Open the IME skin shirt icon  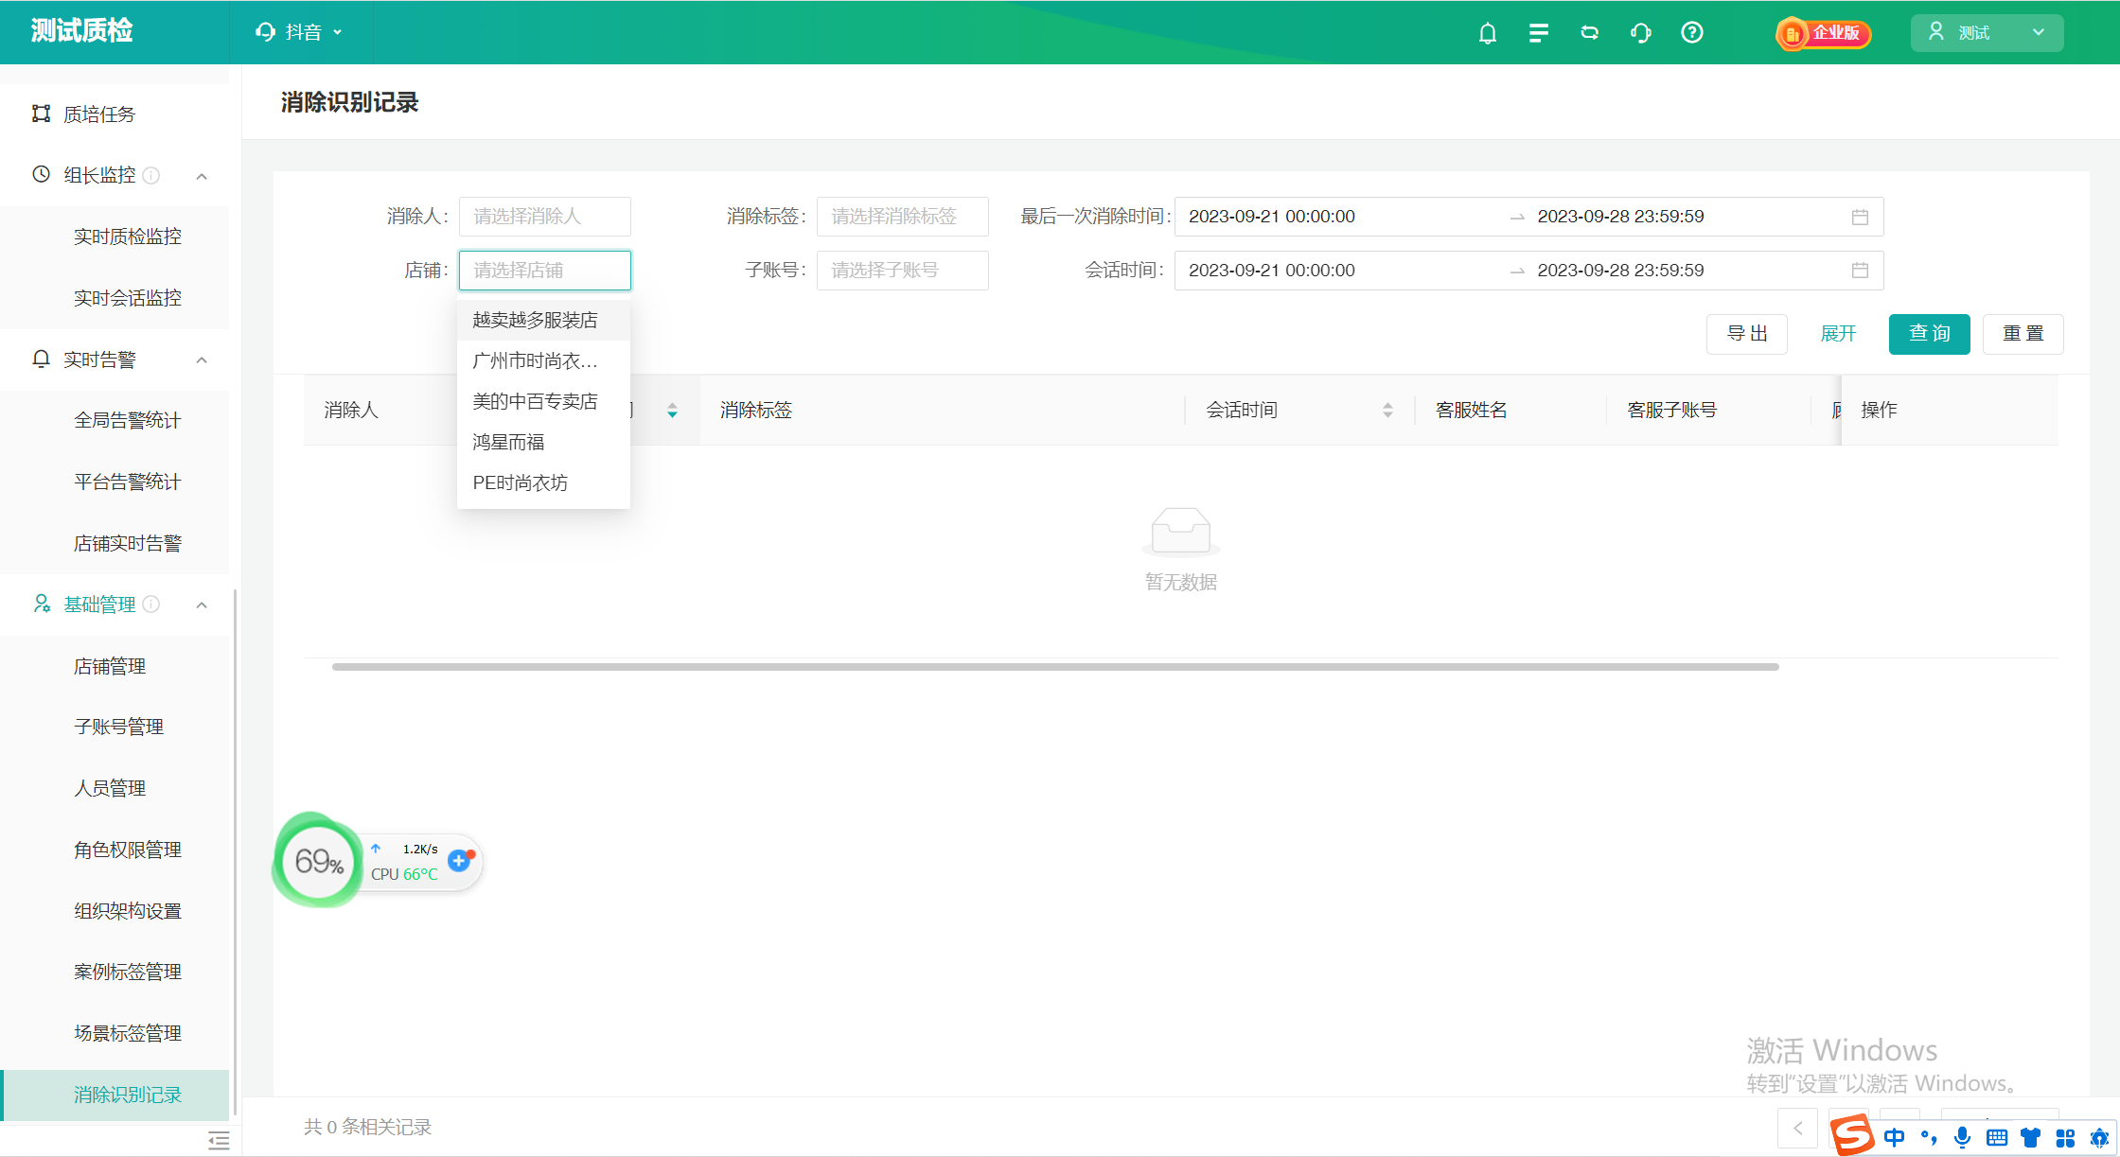click(2030, 1137)
